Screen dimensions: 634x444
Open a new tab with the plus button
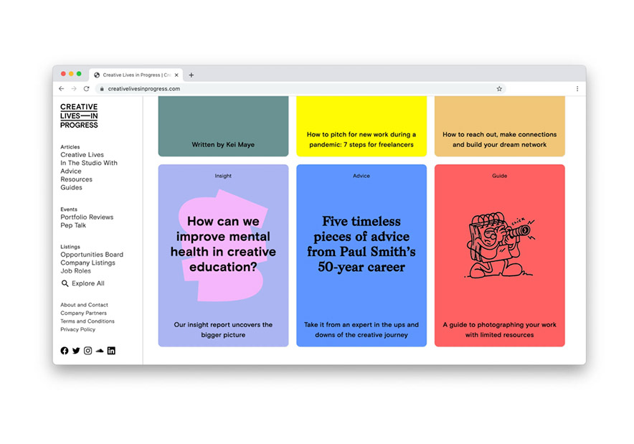tap(191, 75)
